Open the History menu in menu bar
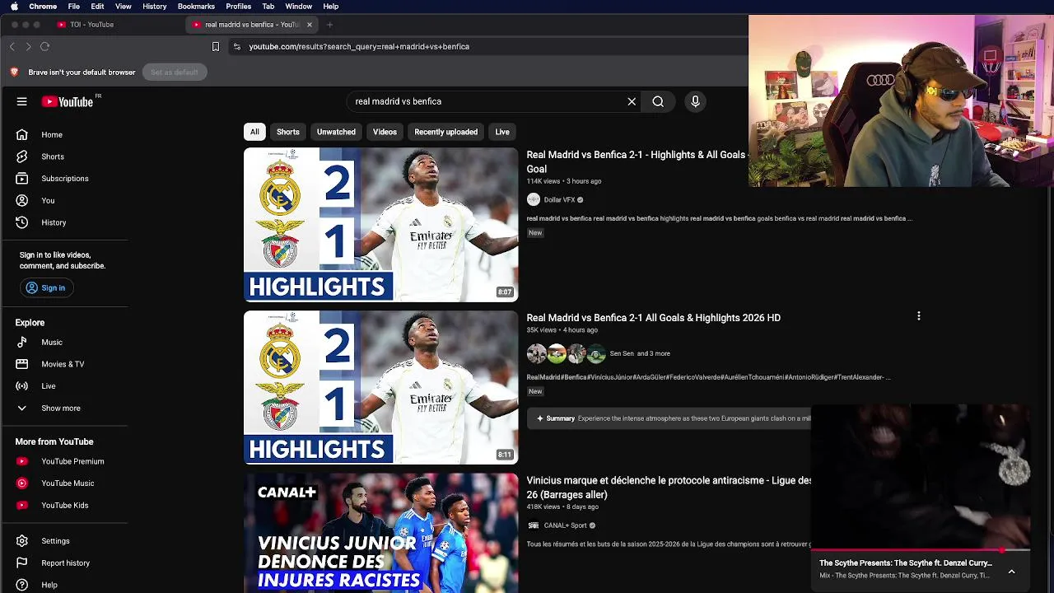This screenshot has height=593, width=1054. [154, 7]
